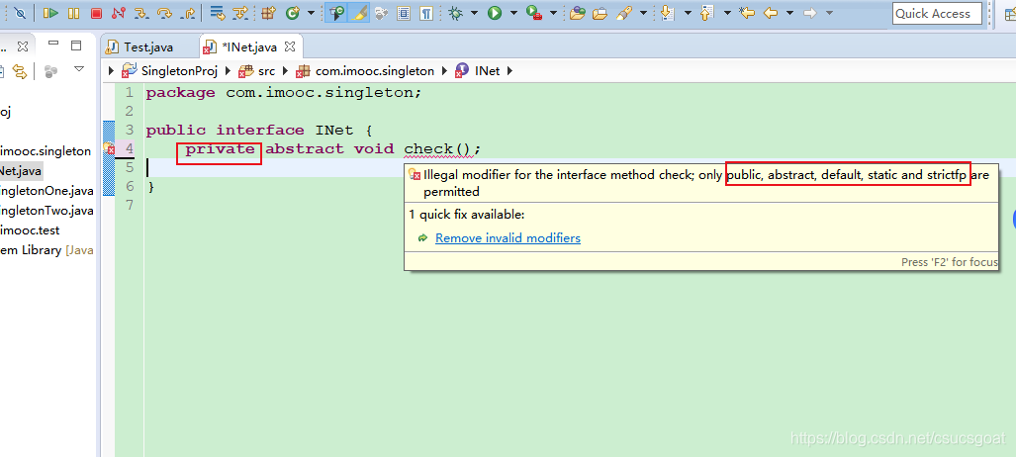This screenshot has width=1016, height=457.
Task: Toggle Mark Occurrences highlighter button
Action: coord(359,13)
